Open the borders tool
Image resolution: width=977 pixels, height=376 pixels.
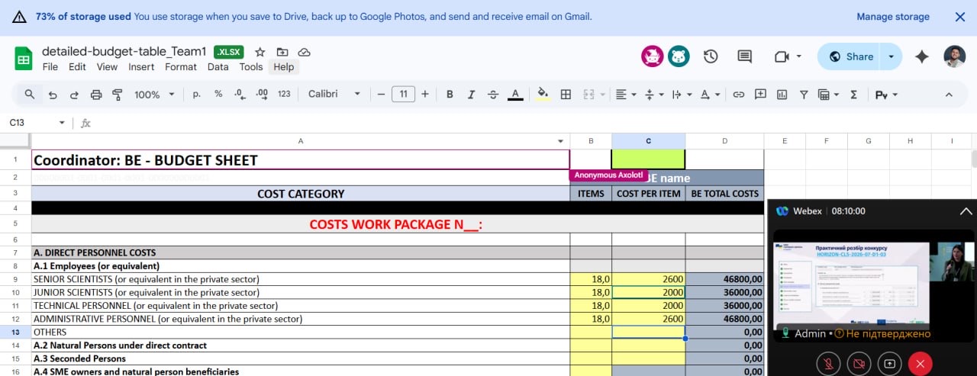pos(566,95)
